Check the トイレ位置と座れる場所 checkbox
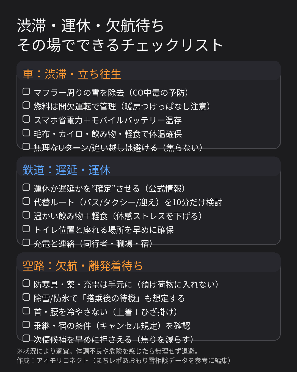This screenshot has width=297, height=372. pyautogui.click(x=26, y=229)
